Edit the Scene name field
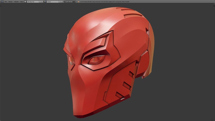This screenshot has width=215, height=121. [x=53, y=2]
